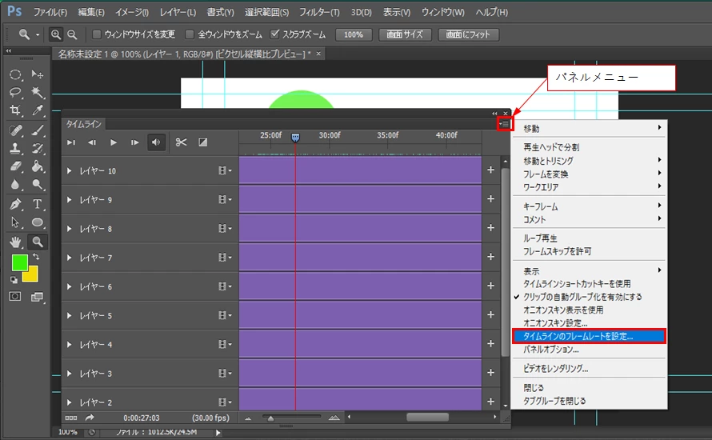Select the Hand tool
712x440 pixels.
pyautogui.click(x=15, y=242)
